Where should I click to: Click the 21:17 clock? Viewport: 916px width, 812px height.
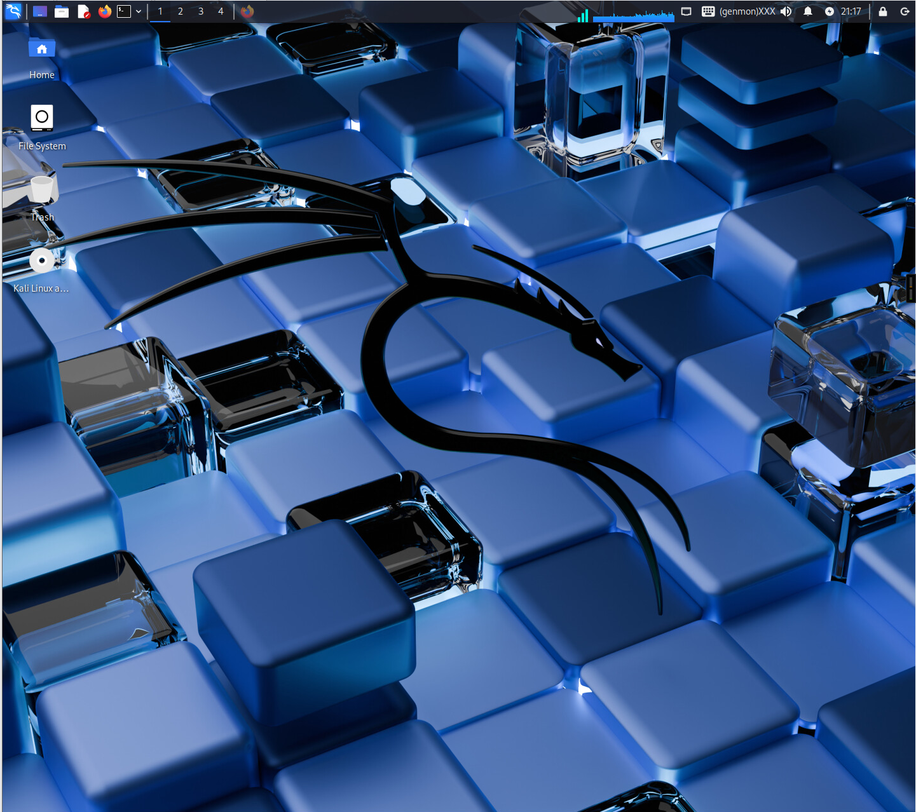tap(851, 11)
